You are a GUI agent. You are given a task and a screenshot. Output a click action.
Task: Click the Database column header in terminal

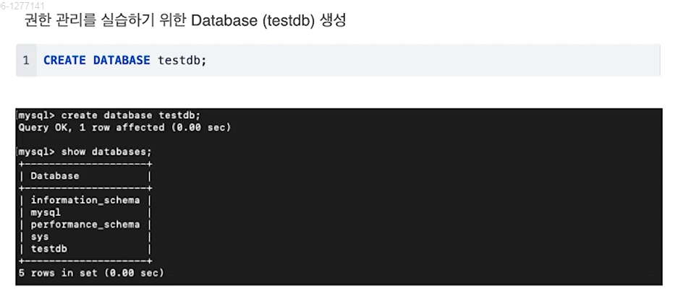click(55, 176)
